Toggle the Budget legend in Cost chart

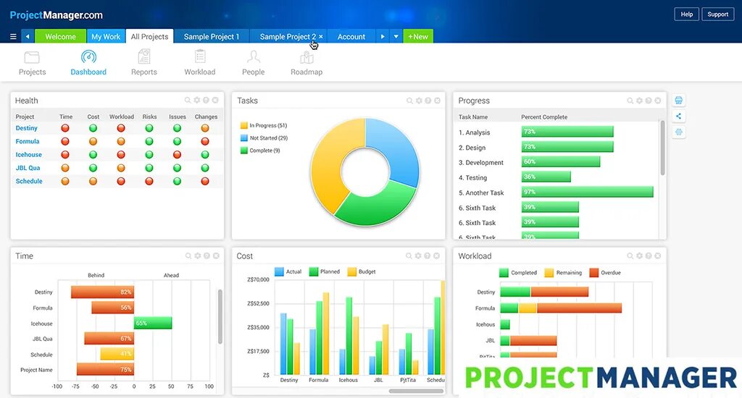tap(362, 272)
